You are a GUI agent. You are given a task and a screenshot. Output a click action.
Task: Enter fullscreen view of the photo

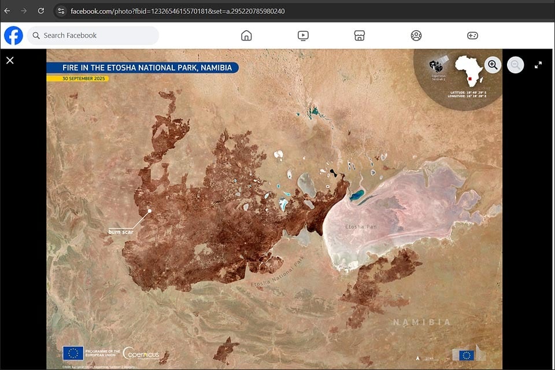538,65
